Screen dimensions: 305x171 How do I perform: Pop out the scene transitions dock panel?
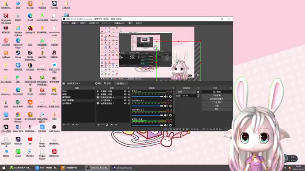pyautogui.click(x=198, y=88)
